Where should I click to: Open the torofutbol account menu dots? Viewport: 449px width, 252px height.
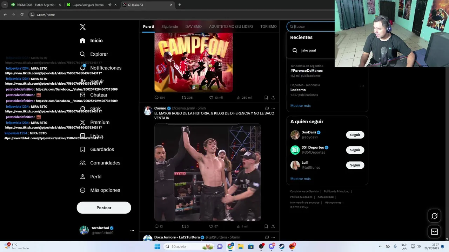[132, 230]
